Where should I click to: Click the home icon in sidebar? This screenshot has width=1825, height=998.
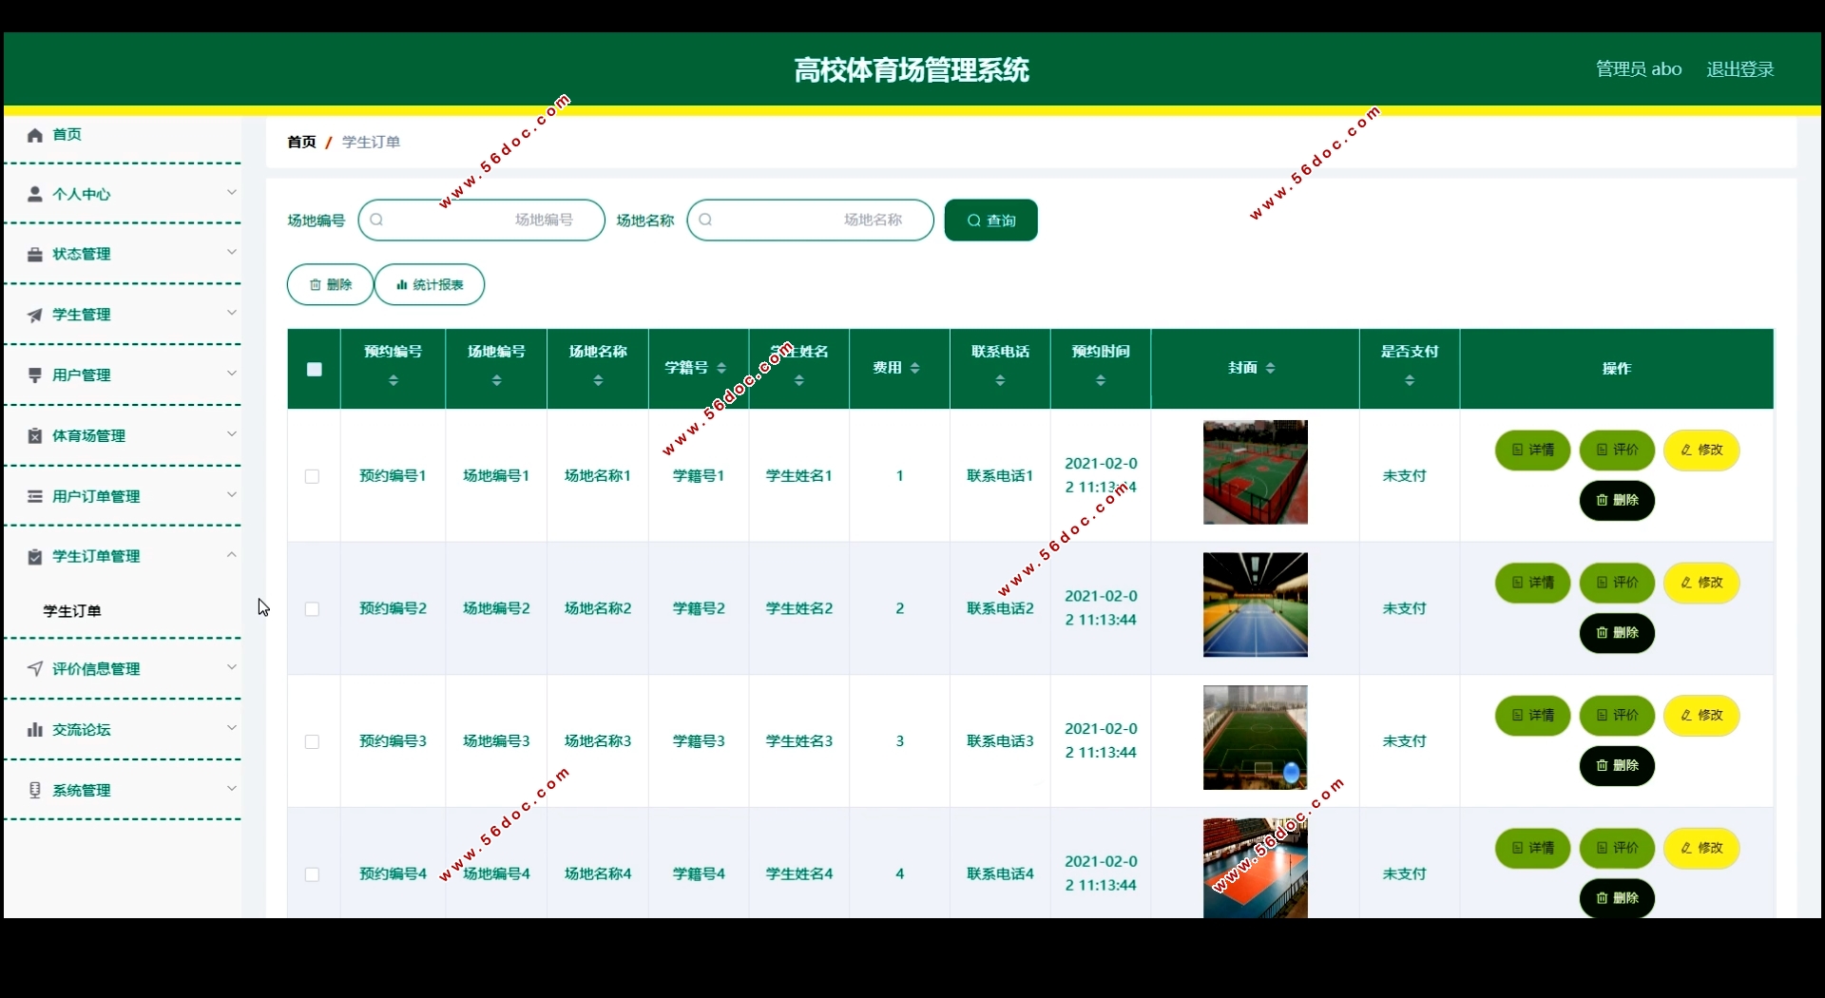click(x=35, y=135)
